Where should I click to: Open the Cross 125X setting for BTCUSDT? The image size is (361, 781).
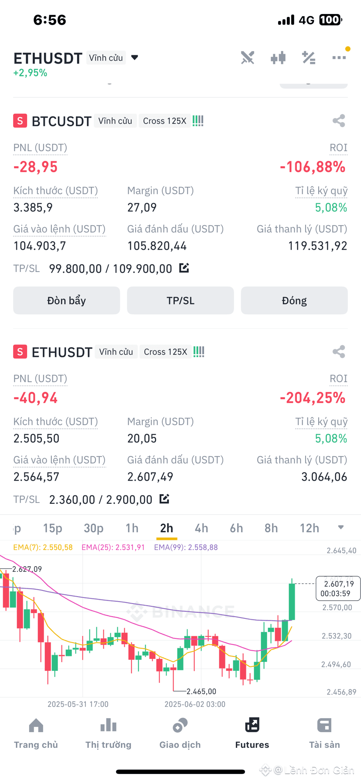coord(165,121)
